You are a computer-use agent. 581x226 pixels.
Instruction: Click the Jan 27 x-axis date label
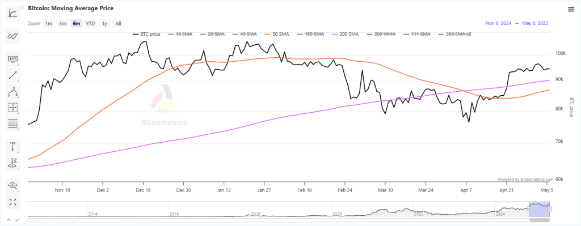click(x=264, y=190)
